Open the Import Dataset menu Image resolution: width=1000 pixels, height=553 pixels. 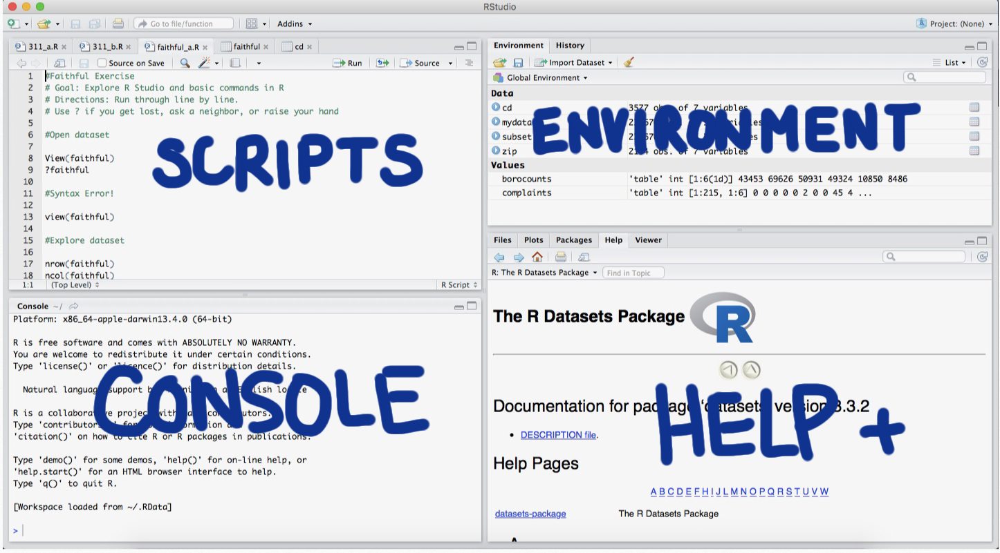pyautogui.click(x=573, y=62)
